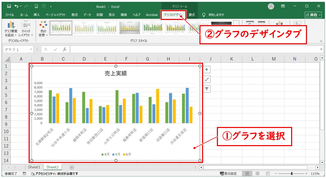Open the 開発 tab
Screen dimensions: 326x178
pyautogui.click(x=124, y=15)
